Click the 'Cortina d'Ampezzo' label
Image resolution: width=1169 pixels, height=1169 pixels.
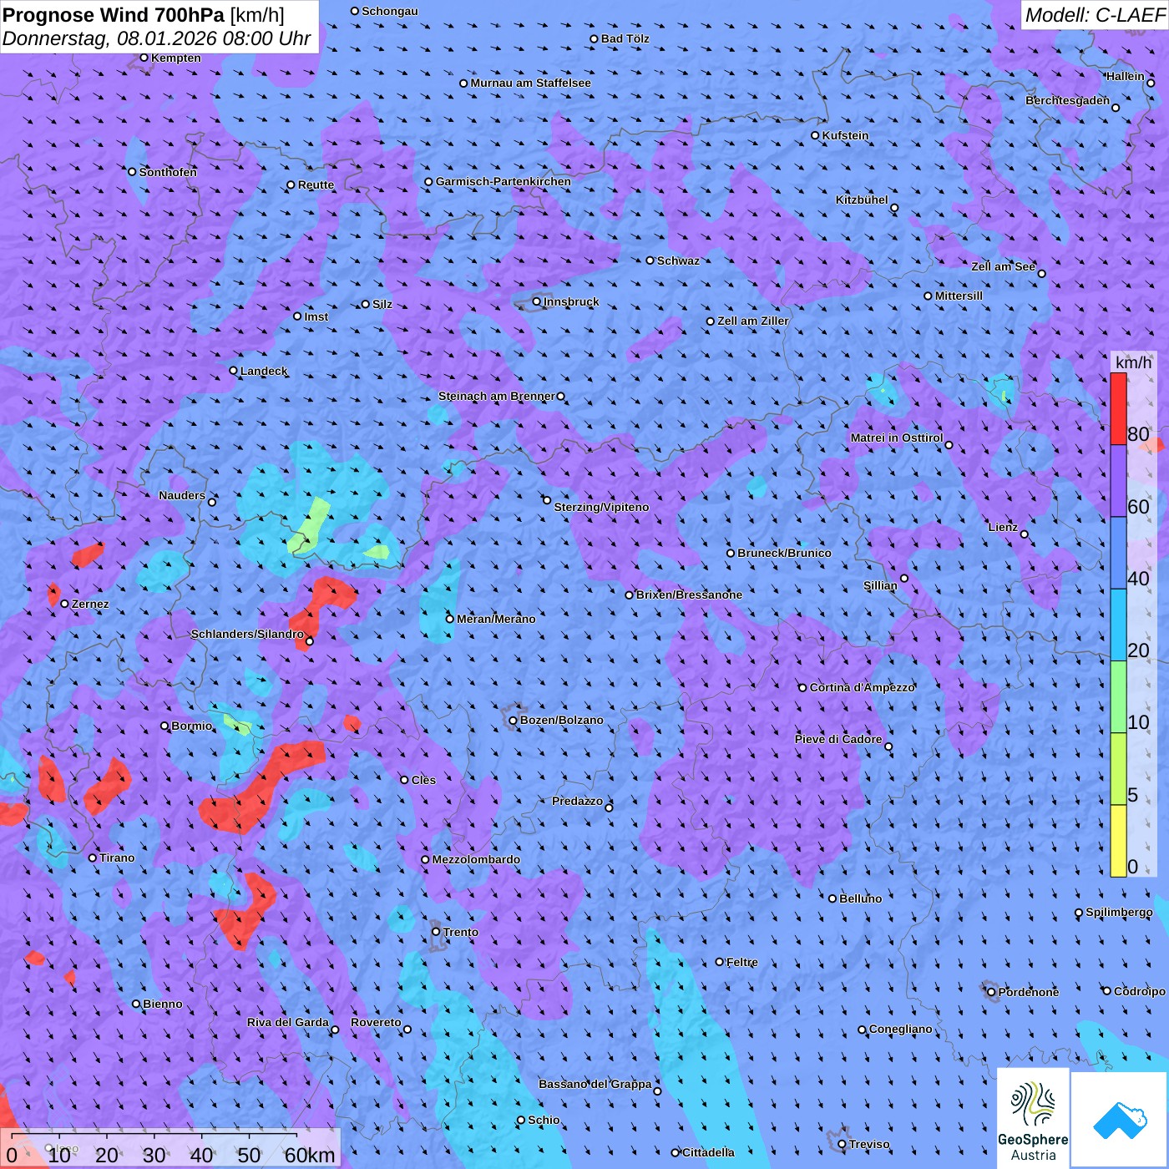[863, 687]
